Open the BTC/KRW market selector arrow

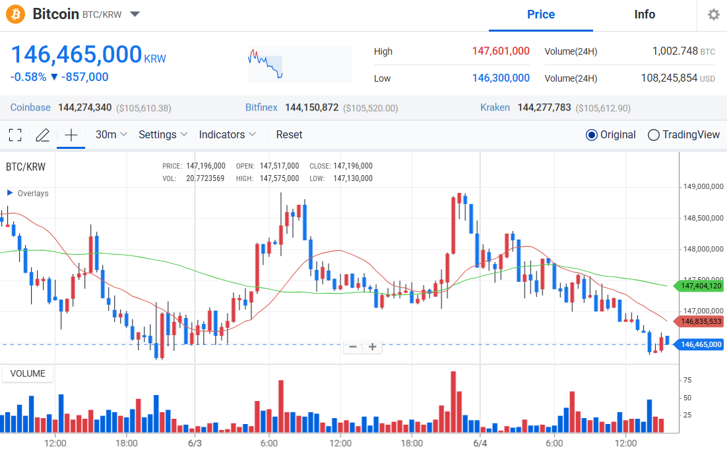(135, 14)
